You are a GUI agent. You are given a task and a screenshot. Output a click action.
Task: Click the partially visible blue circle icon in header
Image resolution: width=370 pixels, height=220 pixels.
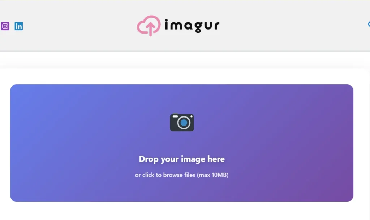369,24
